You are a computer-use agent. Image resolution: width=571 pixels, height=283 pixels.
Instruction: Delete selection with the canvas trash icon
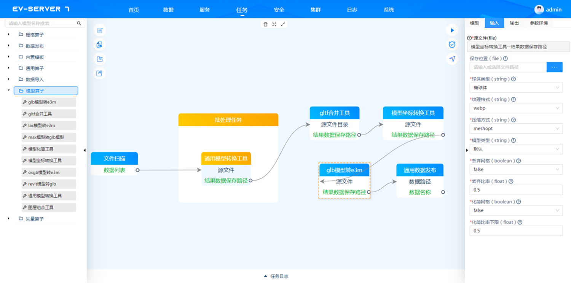(x=266, y=24)
